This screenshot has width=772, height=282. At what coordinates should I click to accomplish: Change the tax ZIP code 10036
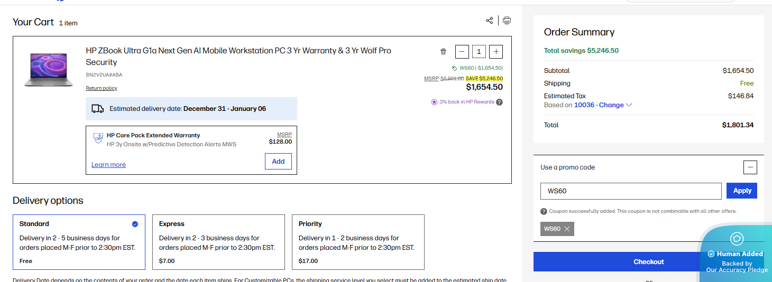click(x=603, y=105)
